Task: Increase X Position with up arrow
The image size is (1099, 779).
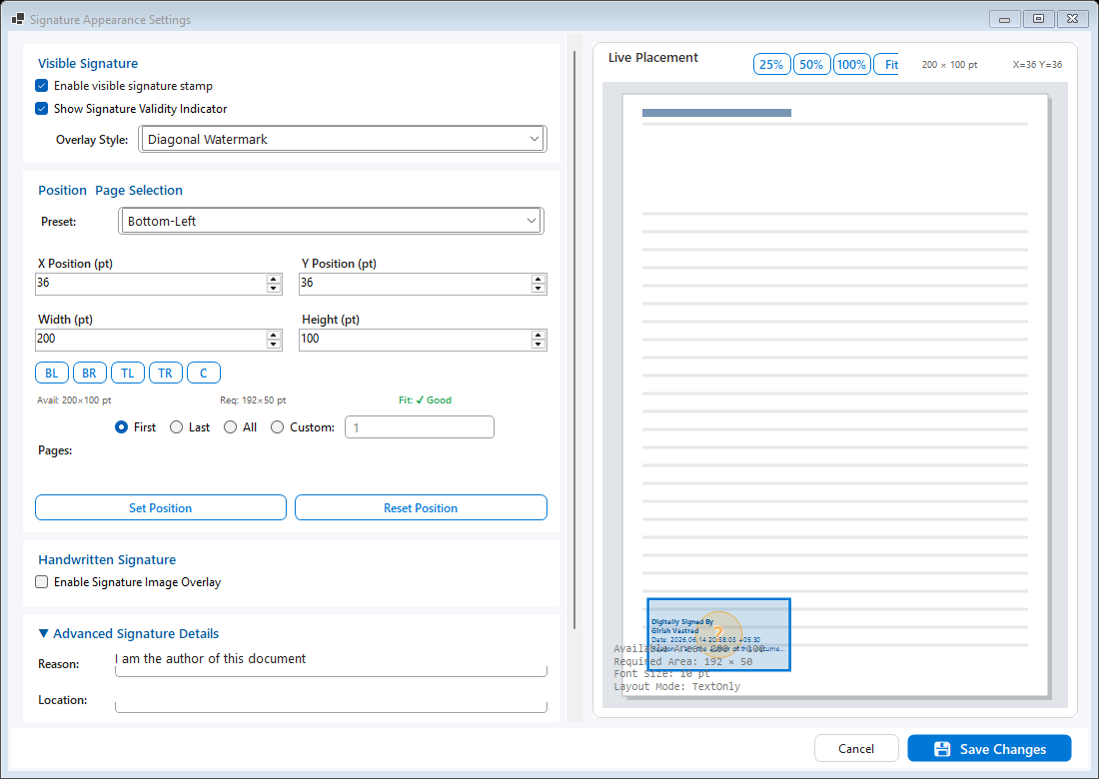Action: (274, 279)
